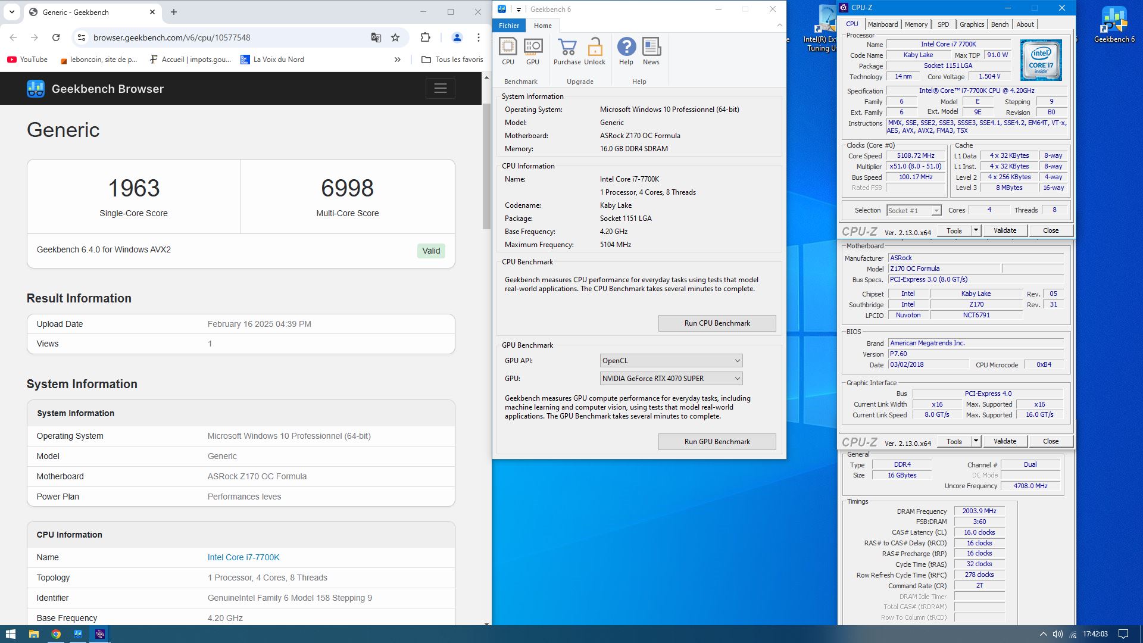The image size is (1143, 643).
Task: Open Intel Extreme Tuning Utility desktop icon
Action: 822,29
